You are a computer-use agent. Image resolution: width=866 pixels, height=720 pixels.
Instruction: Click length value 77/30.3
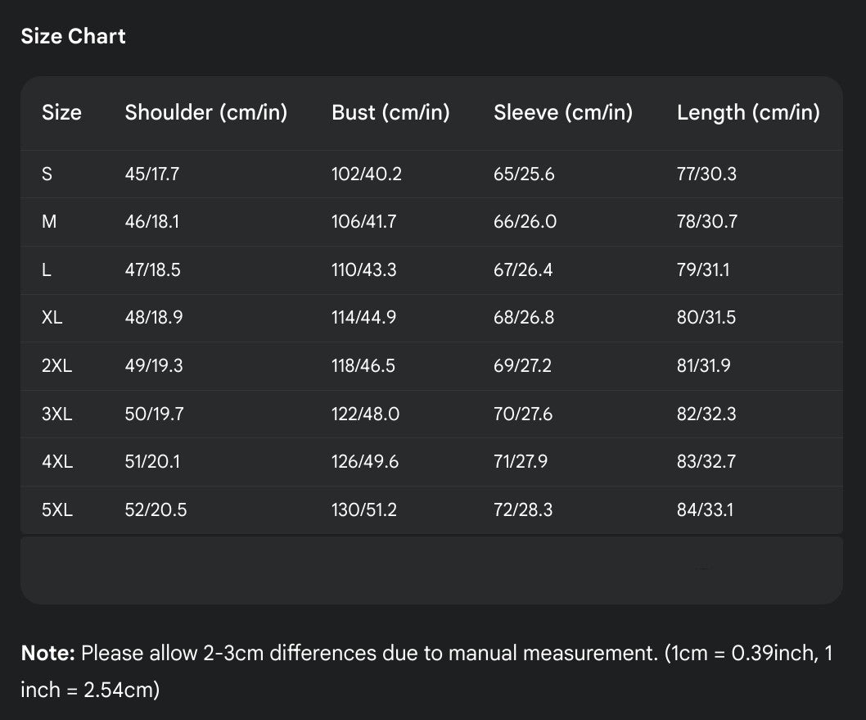click(x=706, y=174)
